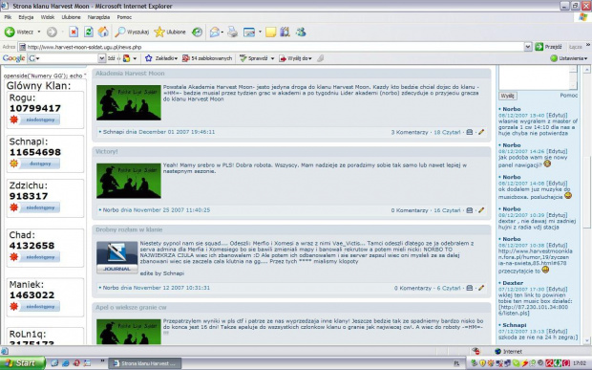Open the Zakładki bookmarks dropdown
592x370 pixels.
click(x=161, y=58)
